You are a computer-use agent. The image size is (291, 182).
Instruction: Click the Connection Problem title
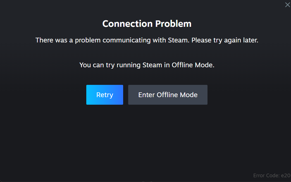point(147,24)
